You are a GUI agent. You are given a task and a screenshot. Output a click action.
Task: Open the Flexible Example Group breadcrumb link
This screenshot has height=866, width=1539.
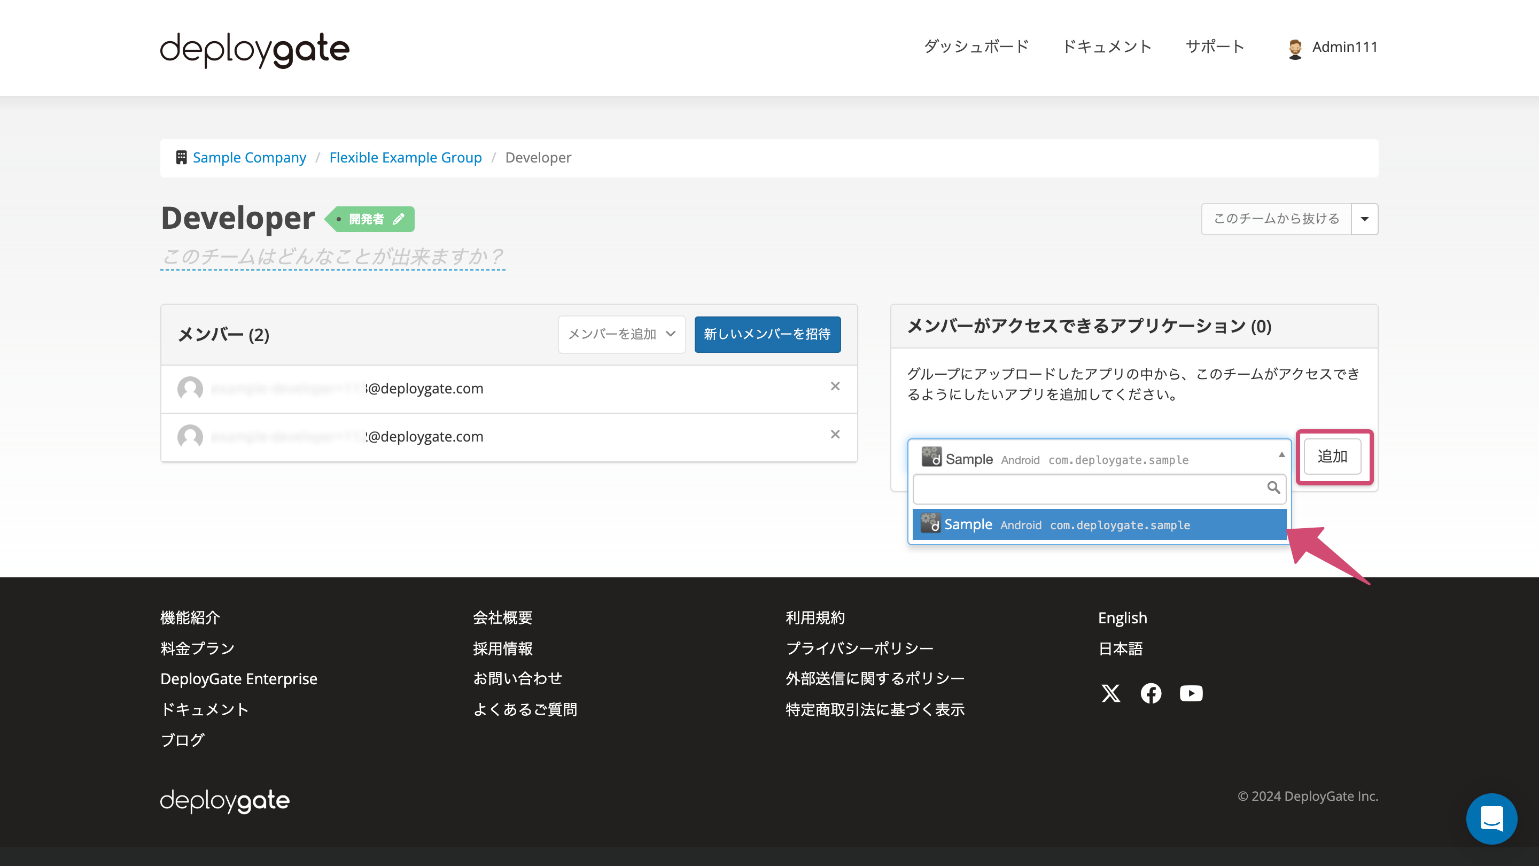(x=406, y=157)
